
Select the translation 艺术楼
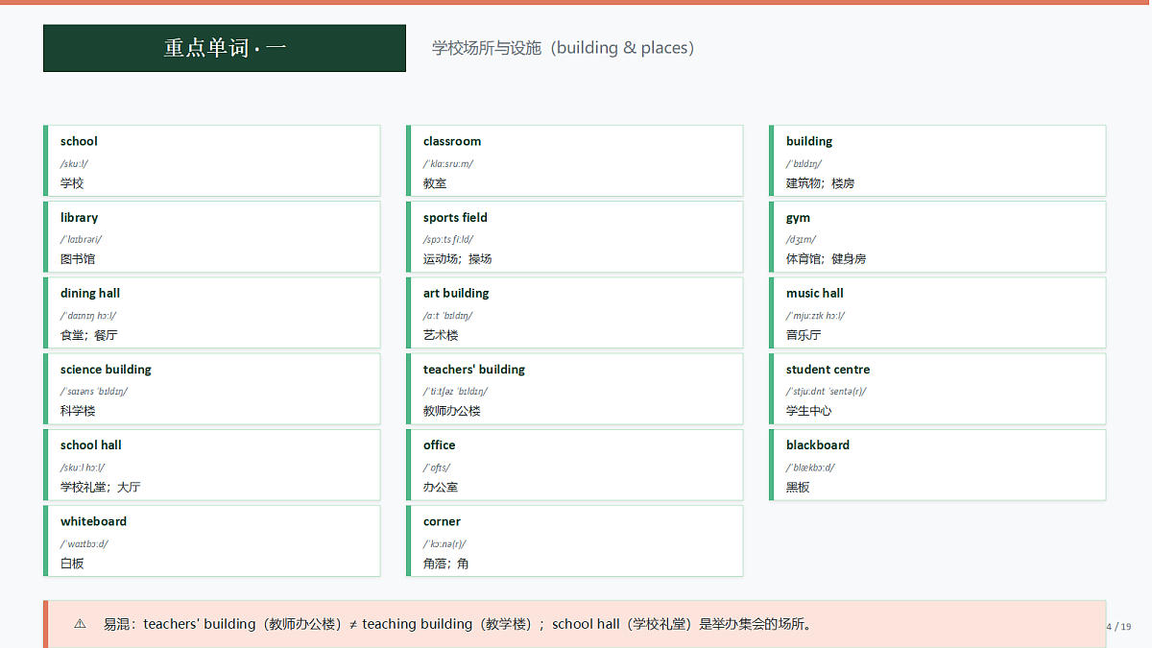point(441,335)
